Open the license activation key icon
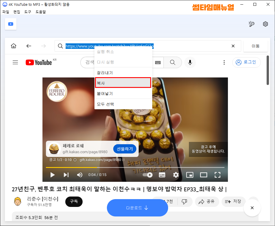 point(252,24)
